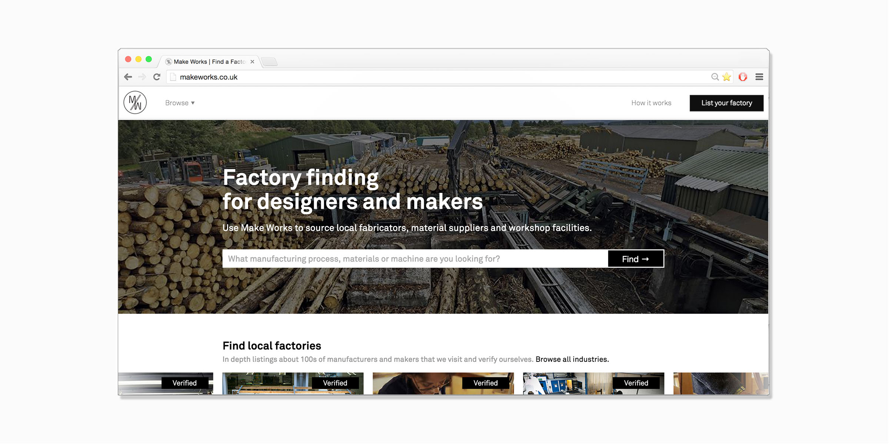Expand the Browse dropdown menu
The height and width of the screenshot is (444, 889).
pos(180,103)
